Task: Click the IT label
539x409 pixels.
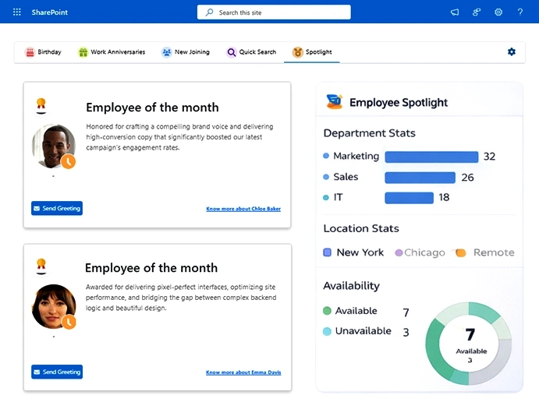Action: (x=338, y=197)
